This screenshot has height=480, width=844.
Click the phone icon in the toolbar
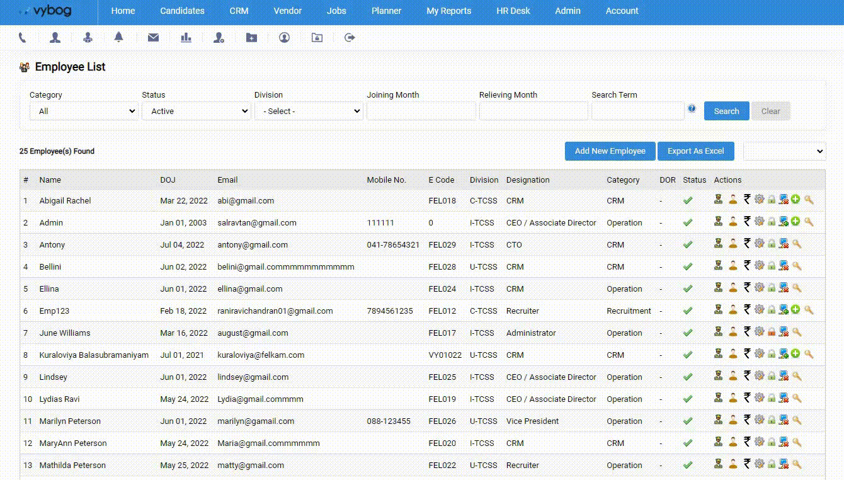(23, 38)
